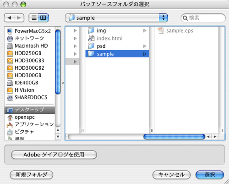This screenshot has width=229, height=184.
Task: Go to openspc home folder
Action: click(x=21, y=117)
